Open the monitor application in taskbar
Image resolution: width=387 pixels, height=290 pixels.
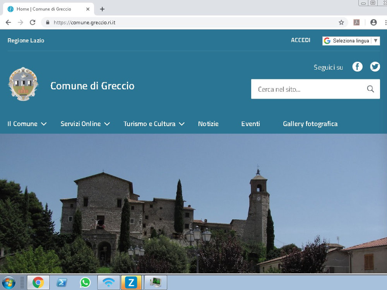[156, 282]
